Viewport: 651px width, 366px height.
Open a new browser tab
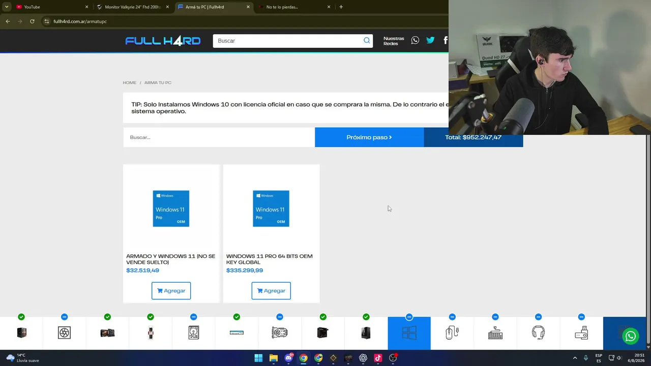point(341,7)
